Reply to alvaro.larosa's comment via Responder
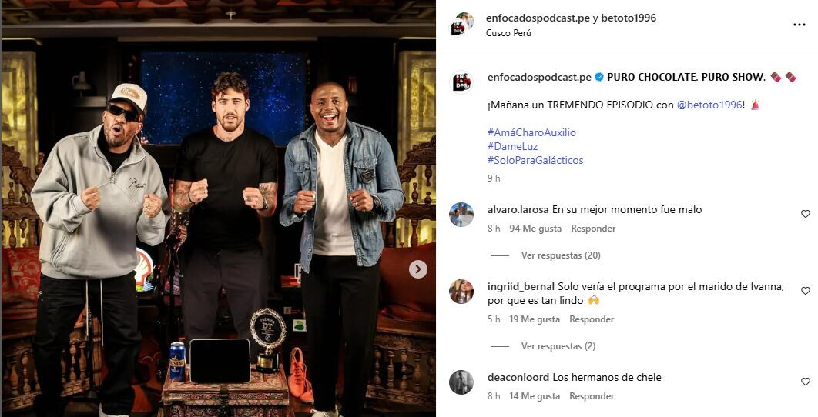818x417 pixels. tap(593, 229)
